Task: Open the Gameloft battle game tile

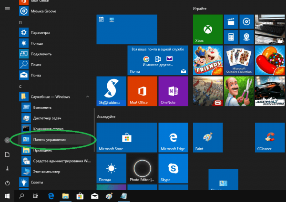Action: click(208, 91)
